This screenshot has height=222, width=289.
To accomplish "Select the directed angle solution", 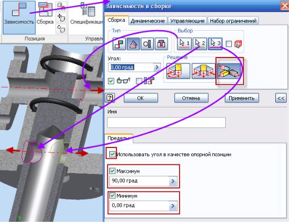I will coord(178,71).
